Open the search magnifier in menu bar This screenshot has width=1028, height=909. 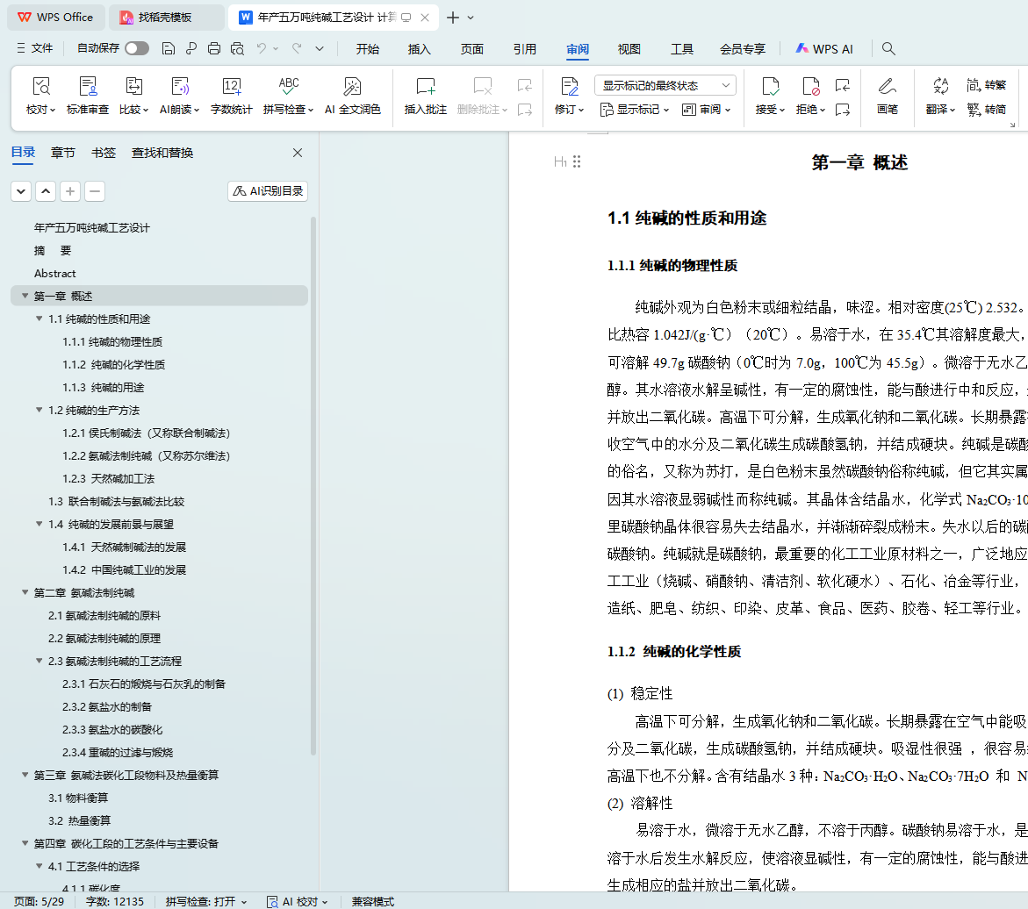[x=888, y=49]
